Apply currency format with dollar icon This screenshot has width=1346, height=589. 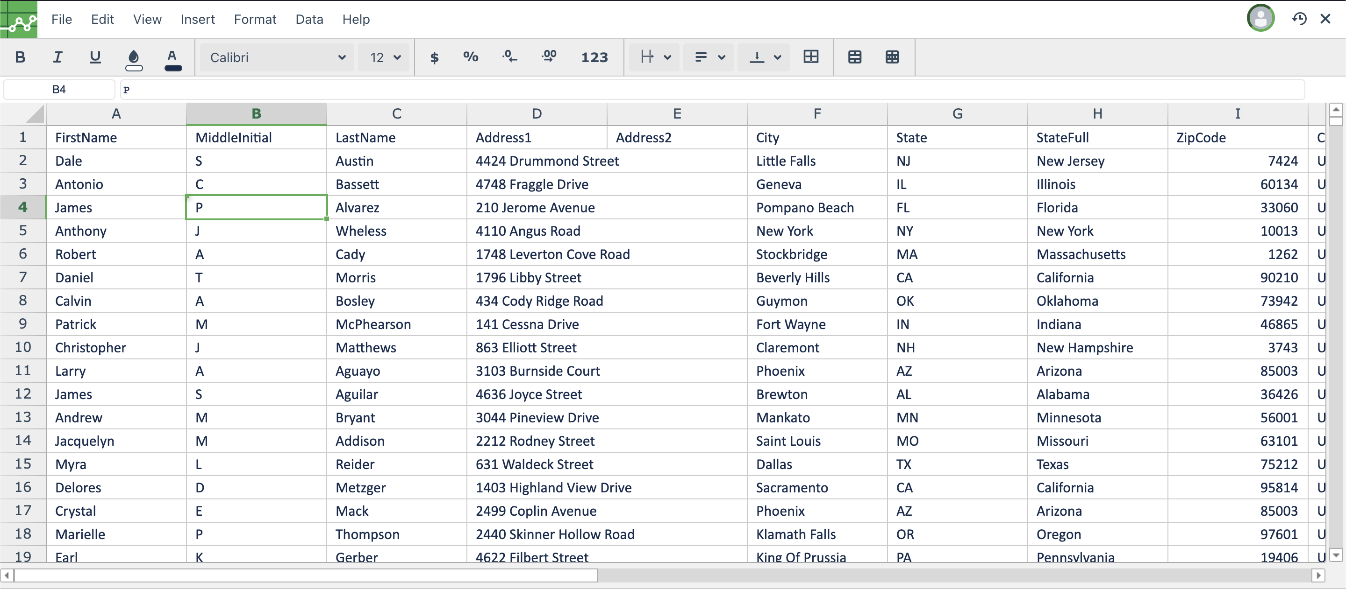click(x=434, y=57)
